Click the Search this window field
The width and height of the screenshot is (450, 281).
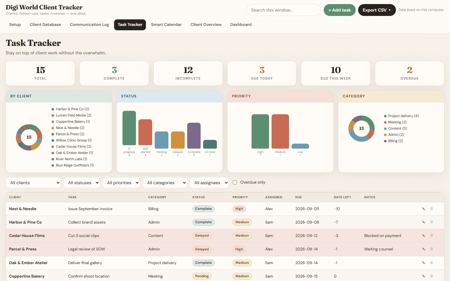click(x=284, y=10)
